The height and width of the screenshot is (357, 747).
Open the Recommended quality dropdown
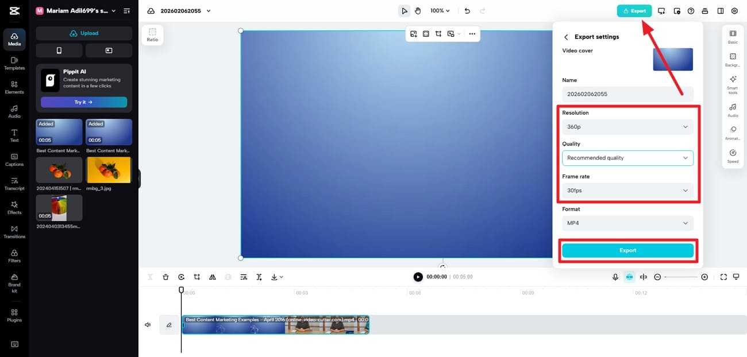(x=627, y=158)
